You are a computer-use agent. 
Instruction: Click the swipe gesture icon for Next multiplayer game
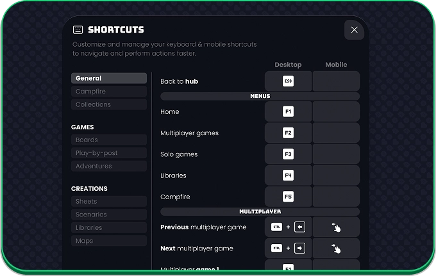pos(336,248)
